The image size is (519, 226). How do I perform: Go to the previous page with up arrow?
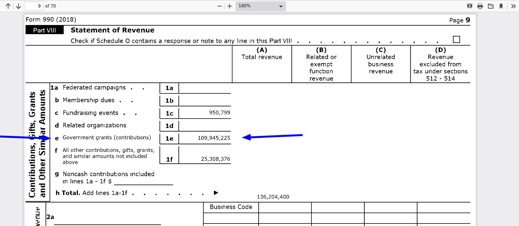point(8,6)
